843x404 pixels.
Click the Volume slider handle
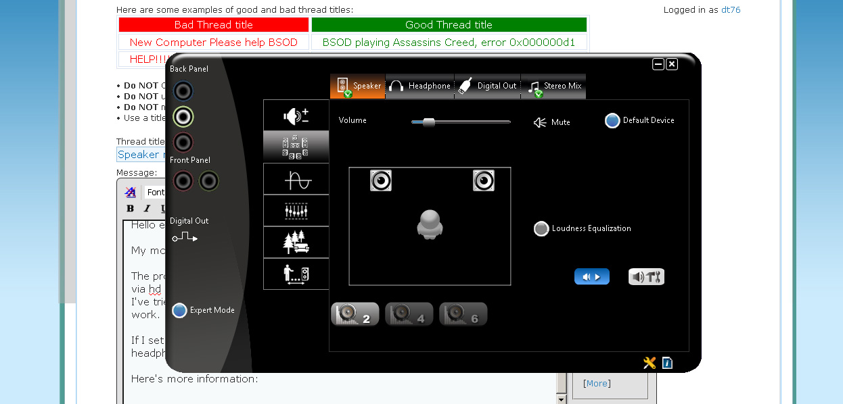tap(428, 122)
